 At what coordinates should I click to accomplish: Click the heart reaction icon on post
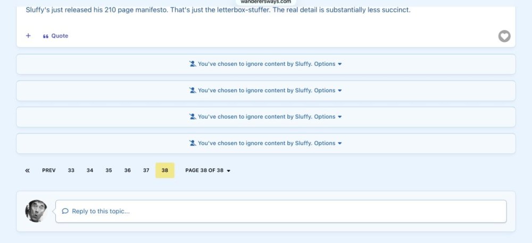click(x=504, y=36)
